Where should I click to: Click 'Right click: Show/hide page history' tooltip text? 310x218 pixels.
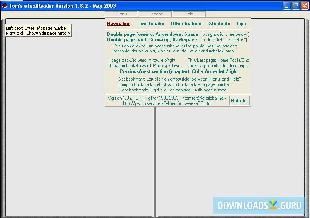coord(38,33)
